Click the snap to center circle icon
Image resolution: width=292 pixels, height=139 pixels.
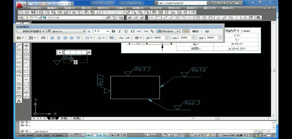tap(198, 17)
